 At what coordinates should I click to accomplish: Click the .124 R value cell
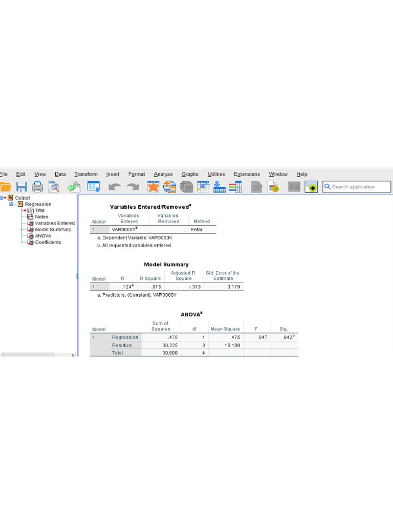(123, 287)
